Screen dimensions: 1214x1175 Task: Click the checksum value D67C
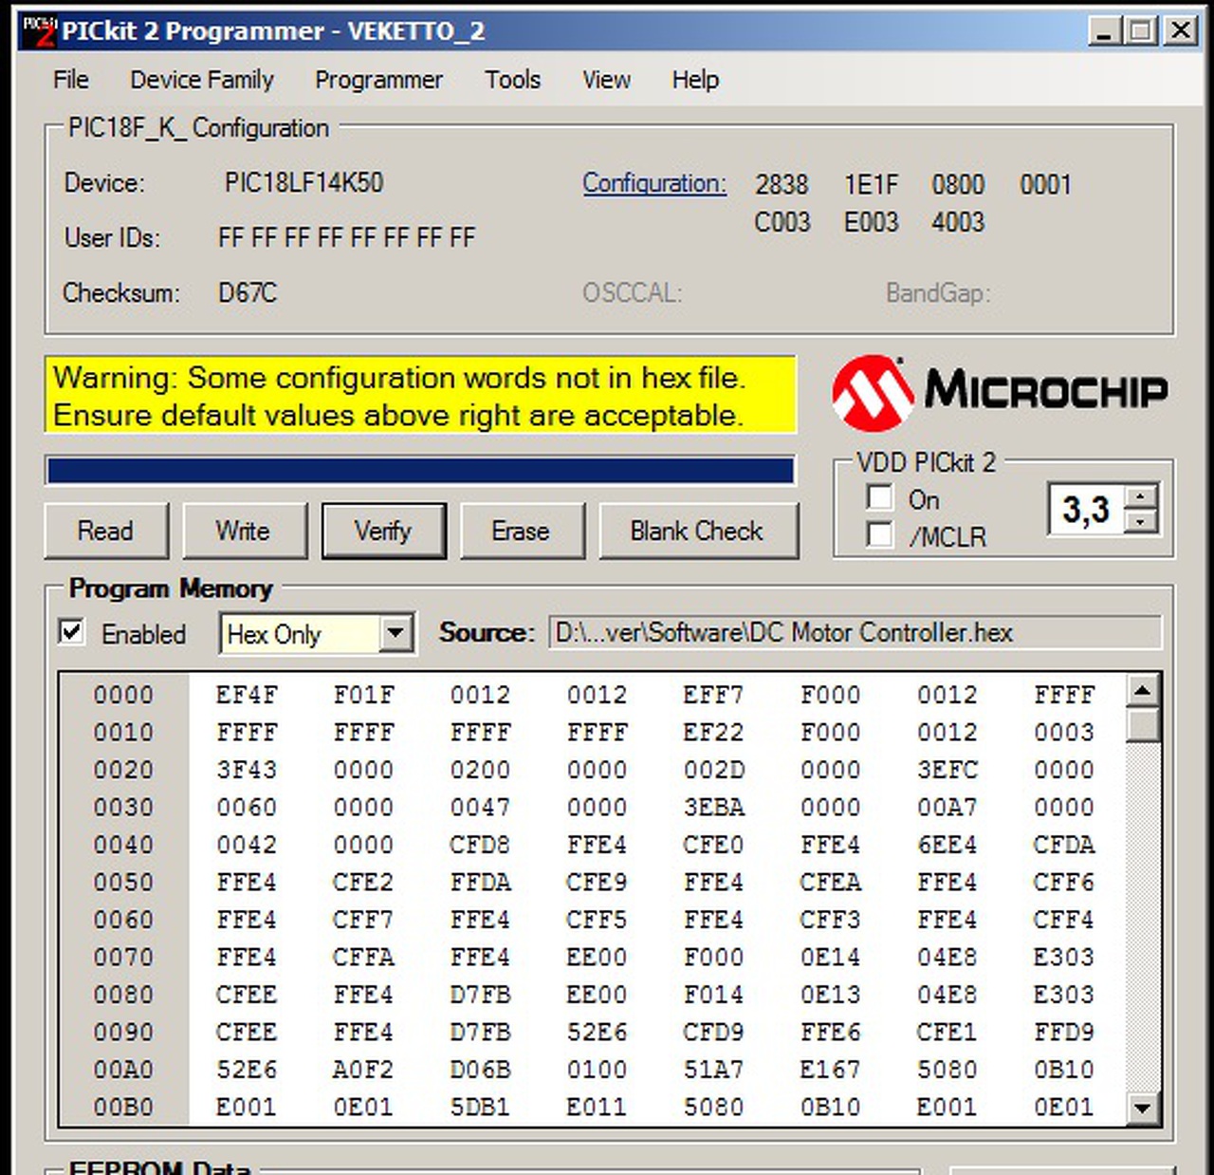tap(248, 292)
